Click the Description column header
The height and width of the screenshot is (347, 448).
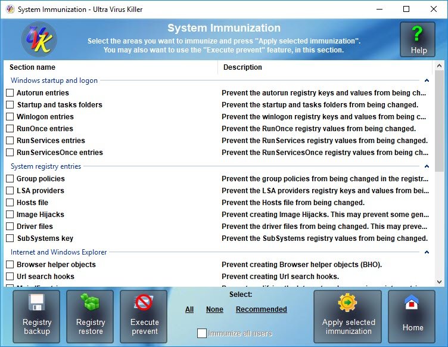tap(325, 67)
